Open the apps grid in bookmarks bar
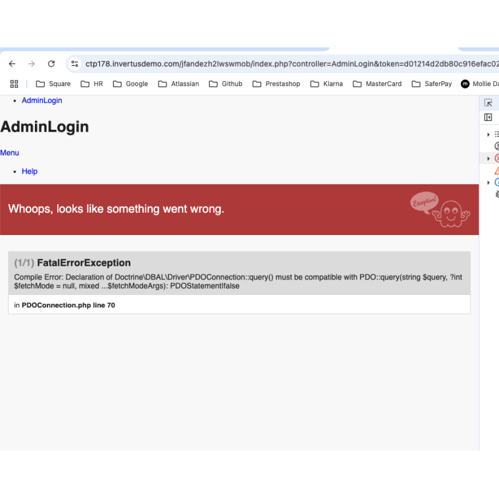 (14, 84)
